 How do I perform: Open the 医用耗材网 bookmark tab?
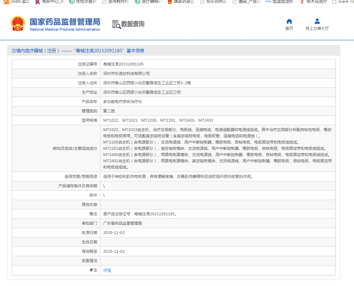tap(115, 2)
